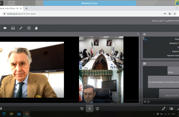This screenshot has height=117, width=179.
Task: Open the emoji picker in chat
Action: (148, 102)
